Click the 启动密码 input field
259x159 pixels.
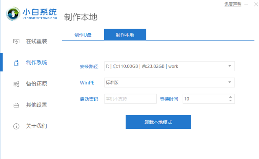130,99
